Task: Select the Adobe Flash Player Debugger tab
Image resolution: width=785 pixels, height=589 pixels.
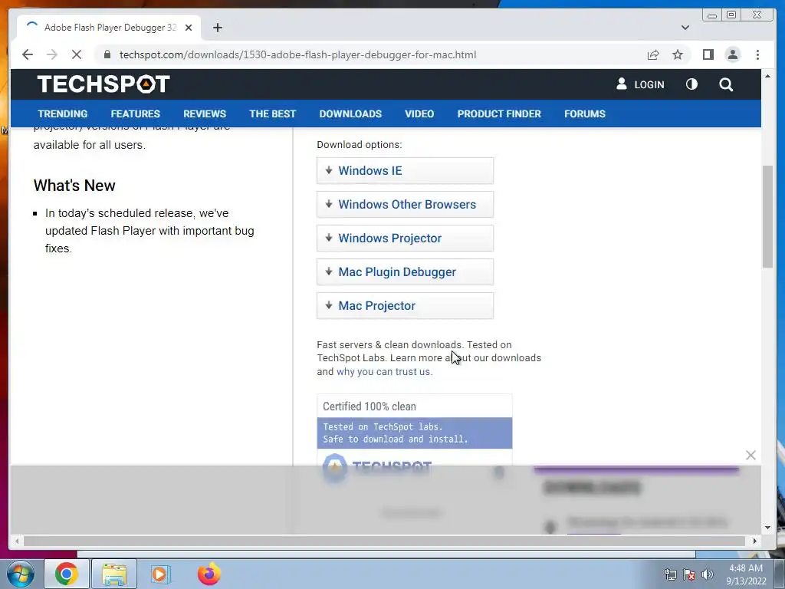Action: [109, 28]
